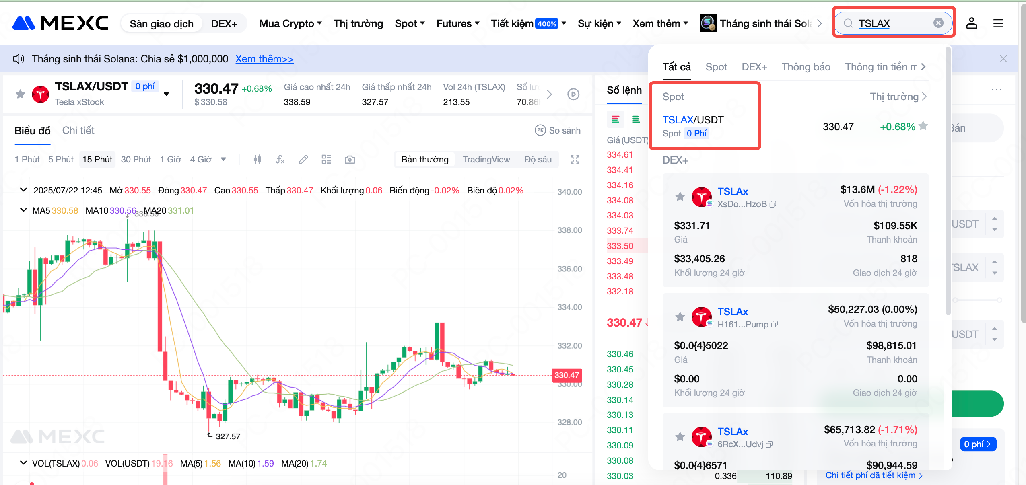Open the hamburger menu icon
The height and width of the screenshot is (485, 1026).
(998, 23)
